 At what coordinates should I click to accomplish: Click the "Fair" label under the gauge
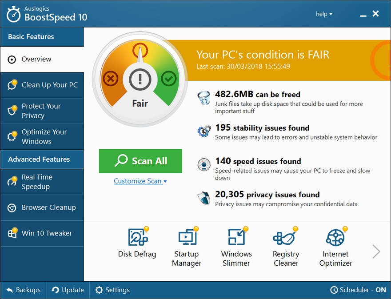point(140,103)
